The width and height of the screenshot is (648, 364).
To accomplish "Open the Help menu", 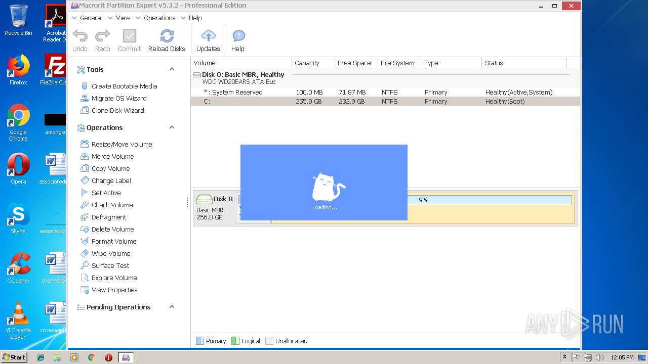I will click(195, 18).
